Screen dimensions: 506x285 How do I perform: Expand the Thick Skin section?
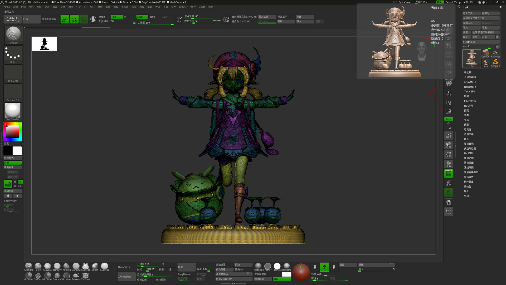pos(470,92)
